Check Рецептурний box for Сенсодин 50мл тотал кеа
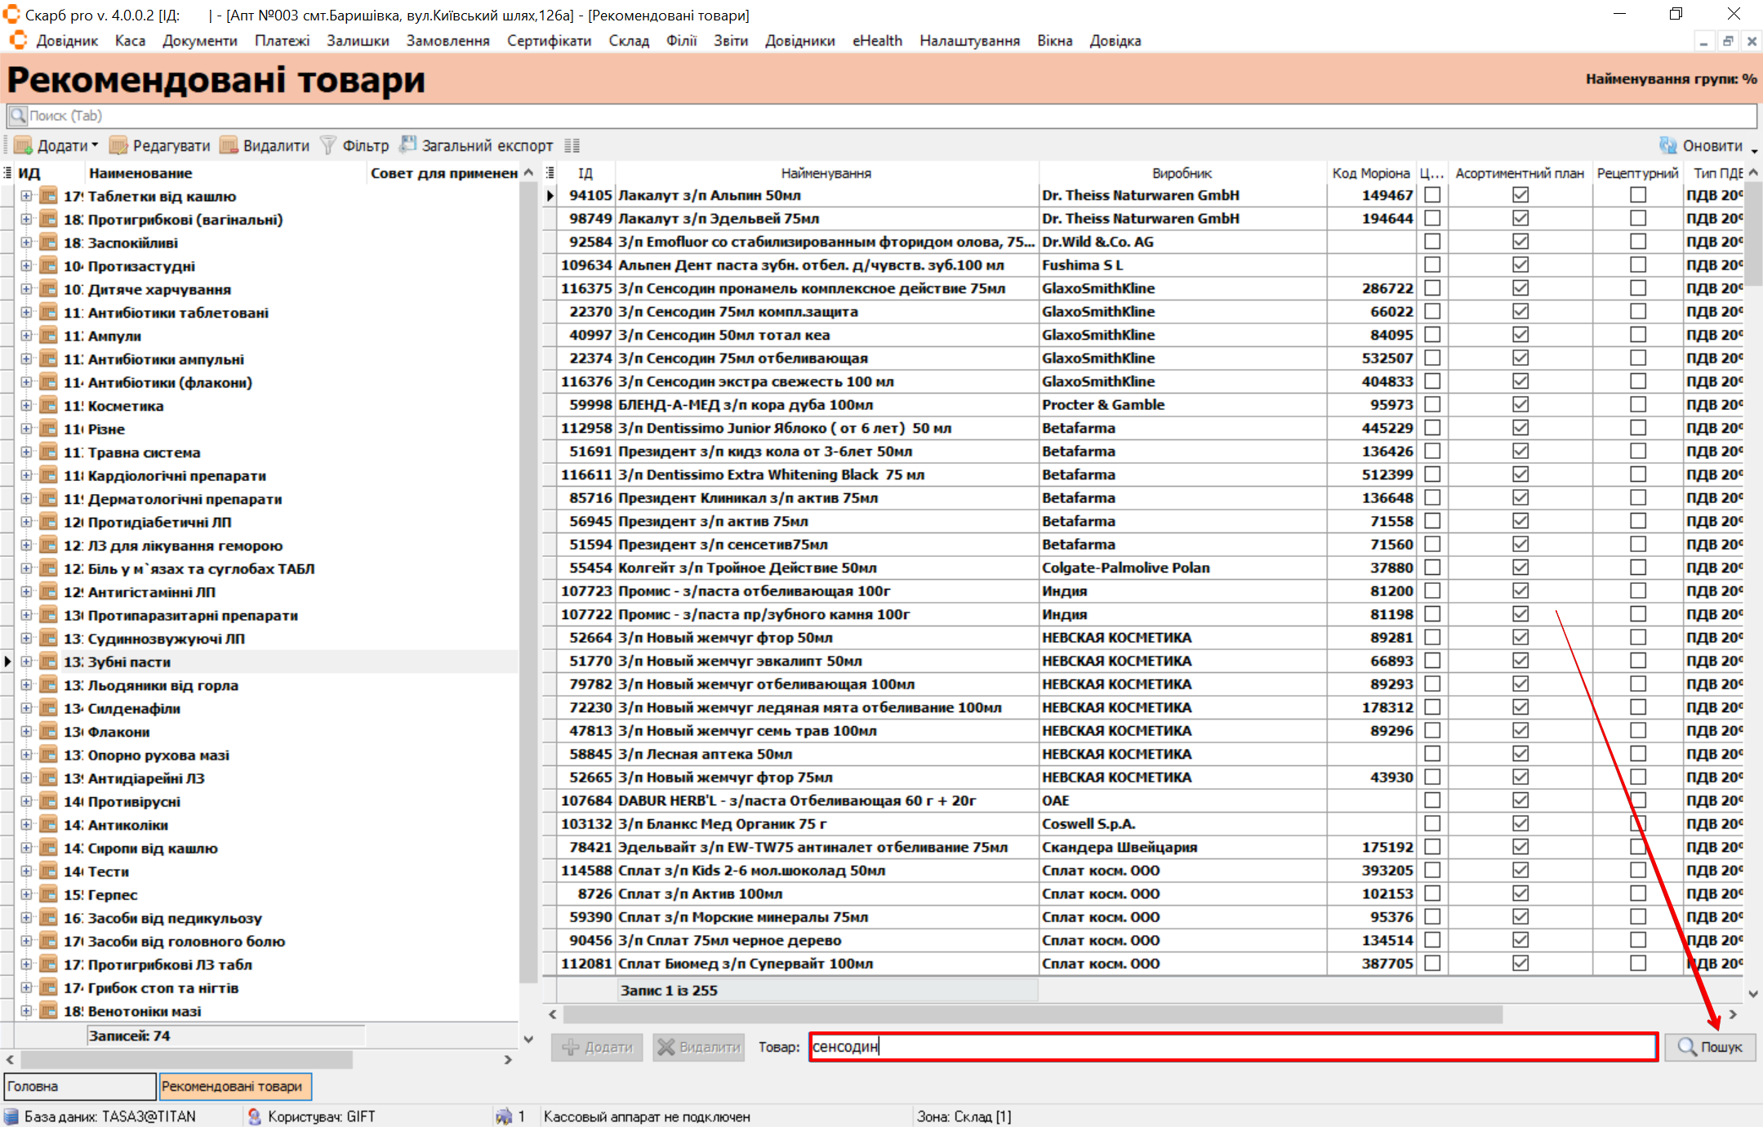 tap(1637, 335)
